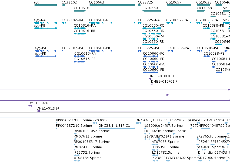The height and width of the screenshot is (162, 230).
Task: Select the CG32102 gene label
Action: point(69,2)
